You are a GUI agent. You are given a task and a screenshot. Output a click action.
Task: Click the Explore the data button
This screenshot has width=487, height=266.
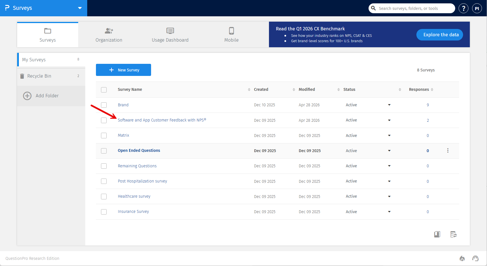440,35
